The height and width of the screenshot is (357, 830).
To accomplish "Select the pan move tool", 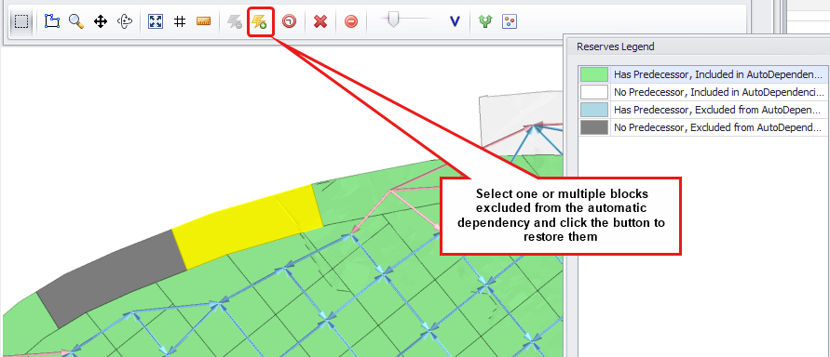I will 101,21.
